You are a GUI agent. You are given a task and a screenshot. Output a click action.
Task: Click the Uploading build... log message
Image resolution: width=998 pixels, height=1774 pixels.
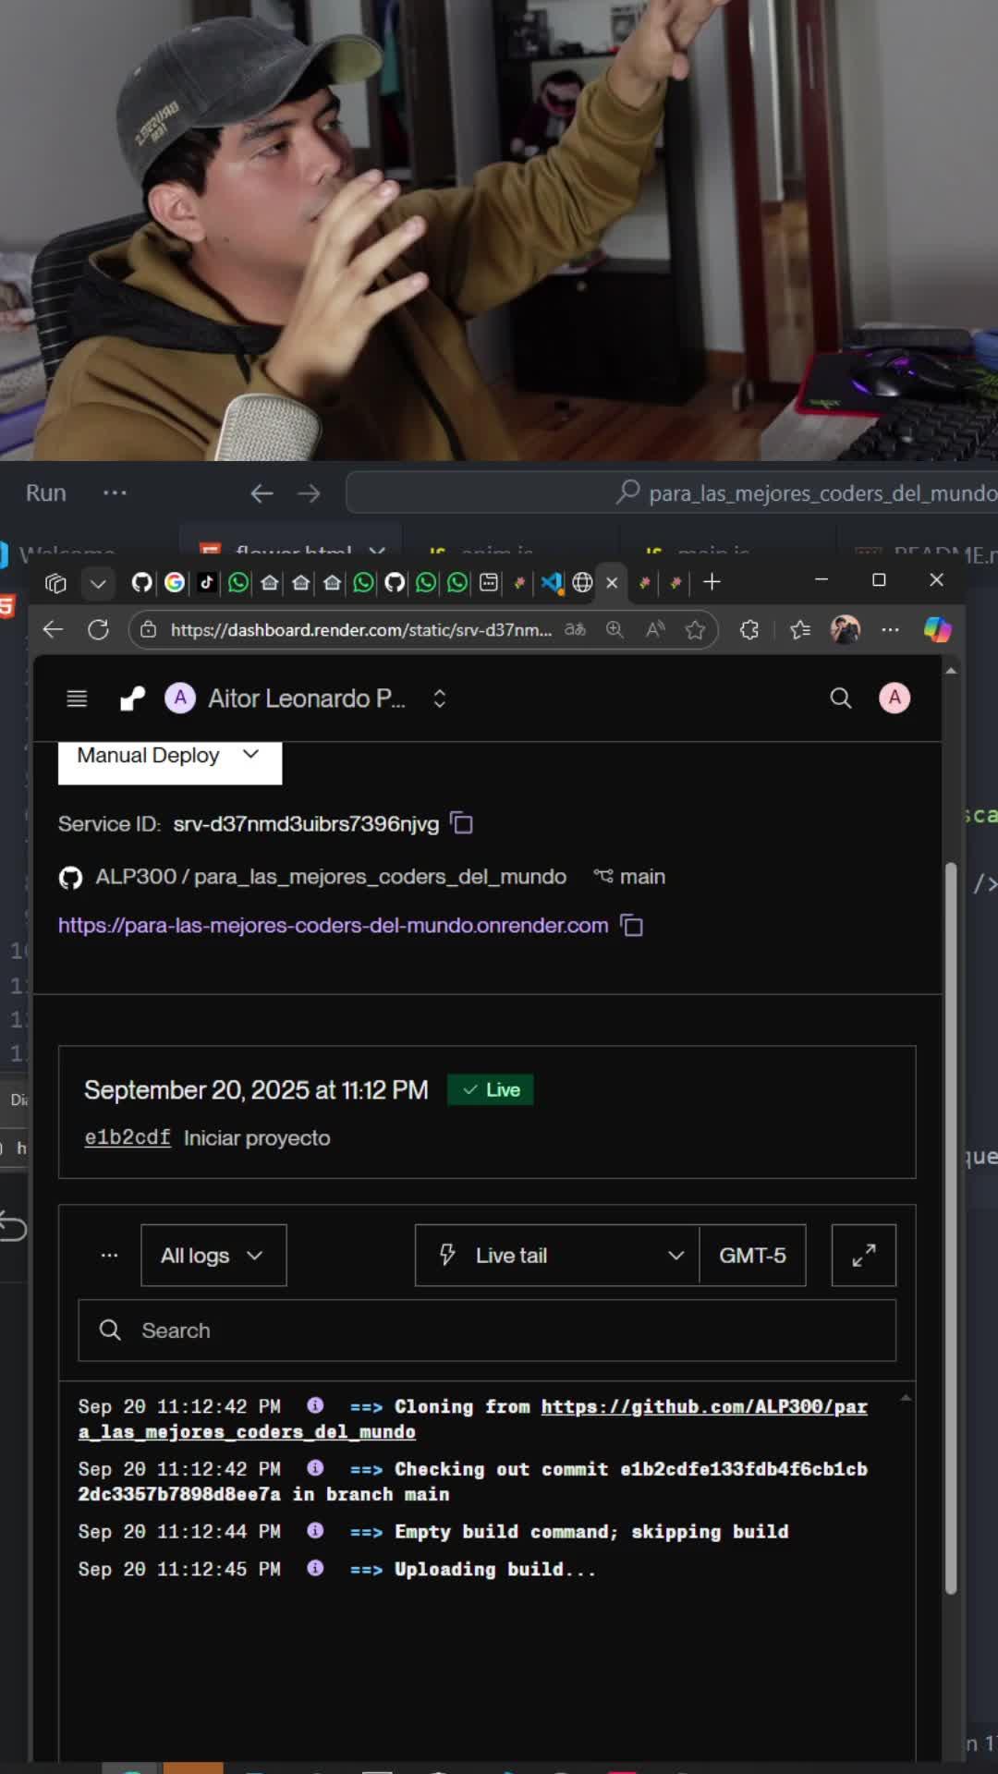[495, 1570]
